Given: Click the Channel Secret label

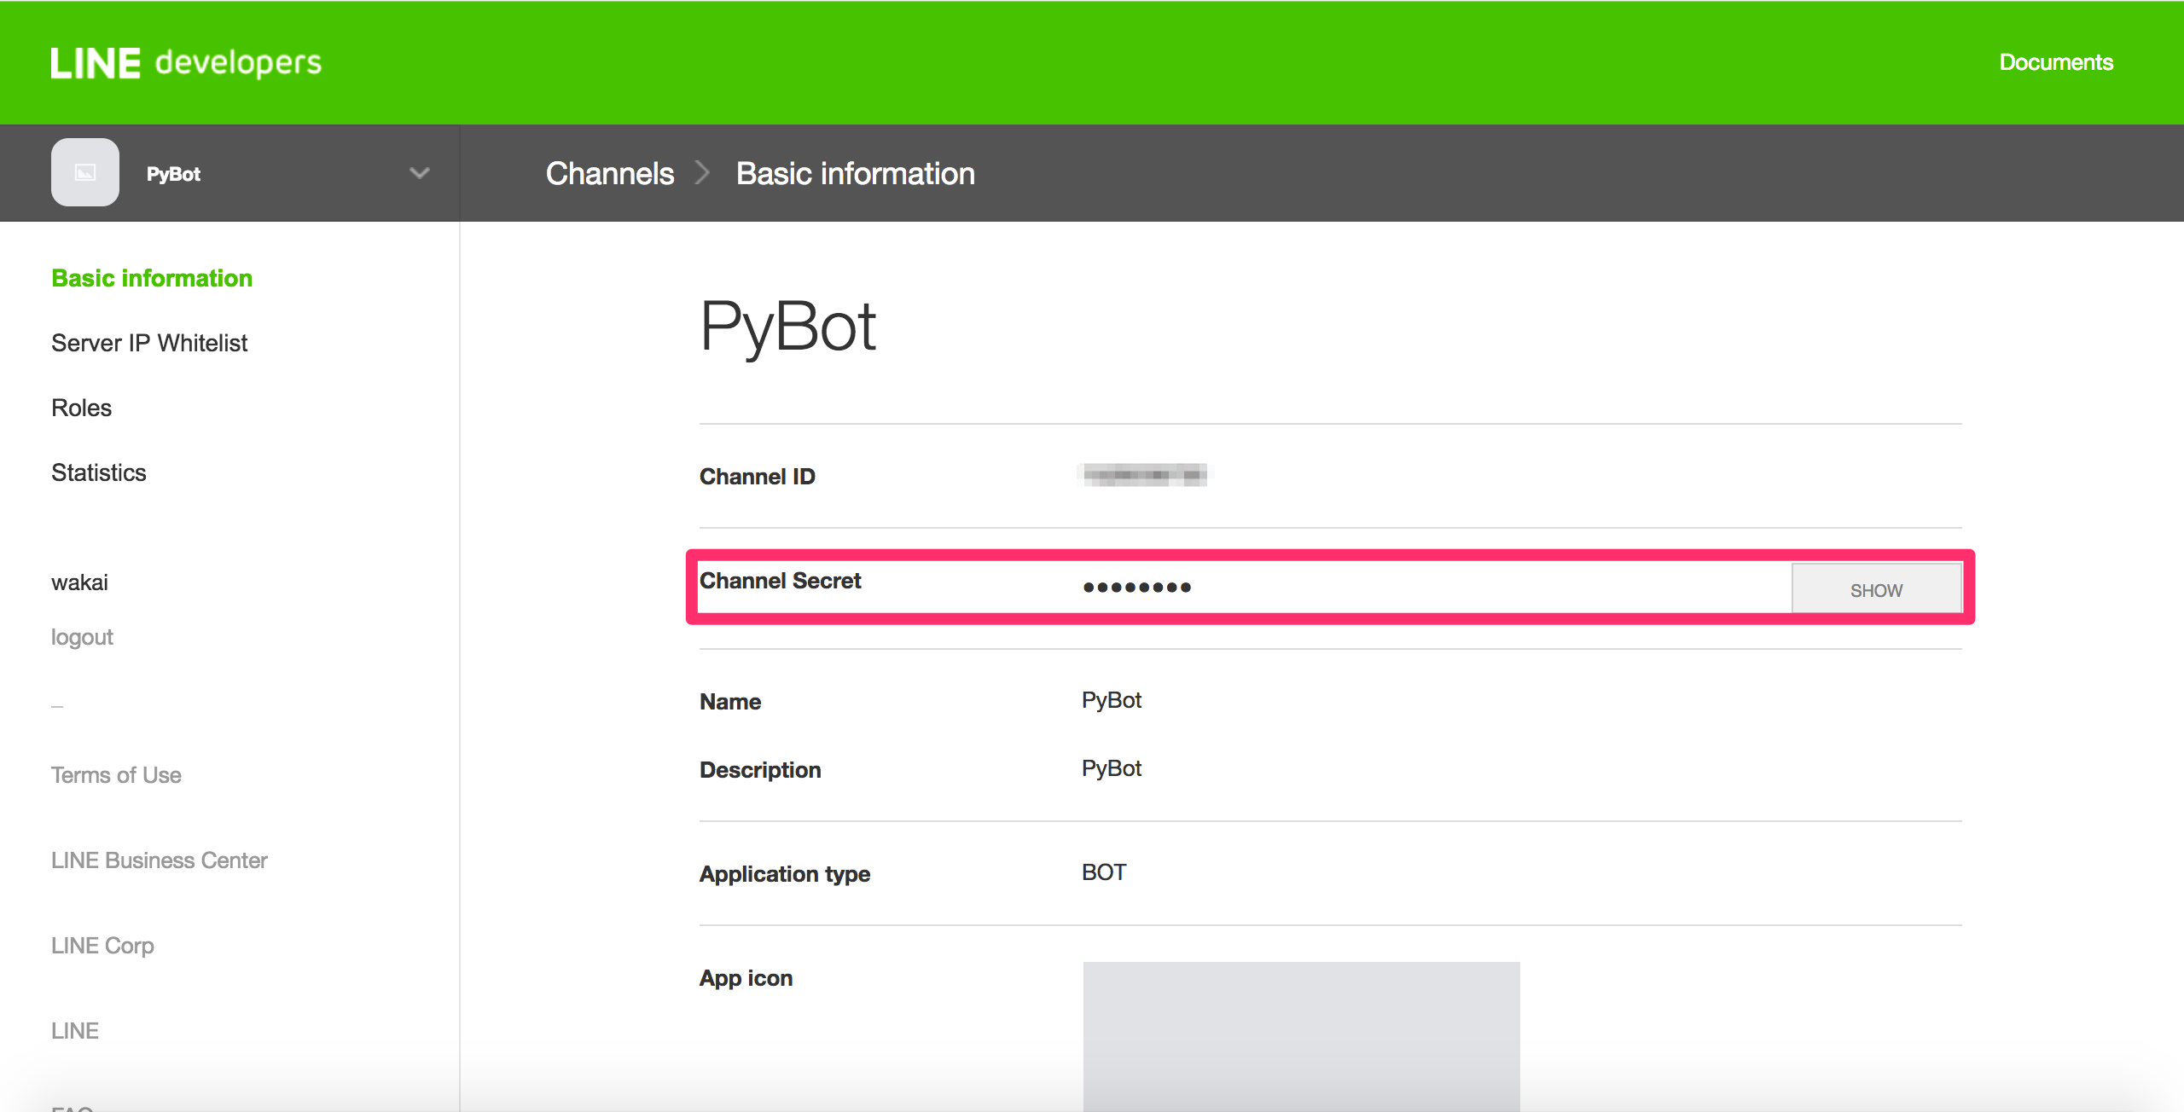Looking at the screenshot, I should [780, 581].
